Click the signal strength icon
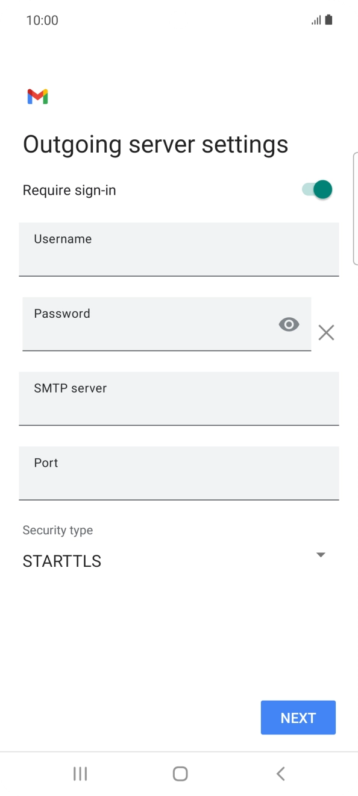 (316, 20)
